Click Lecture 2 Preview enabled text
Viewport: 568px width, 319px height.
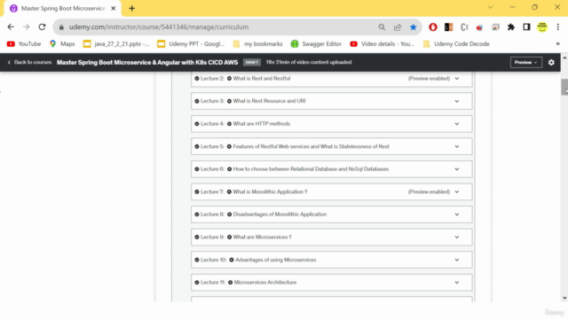click(x=429, y=79)
